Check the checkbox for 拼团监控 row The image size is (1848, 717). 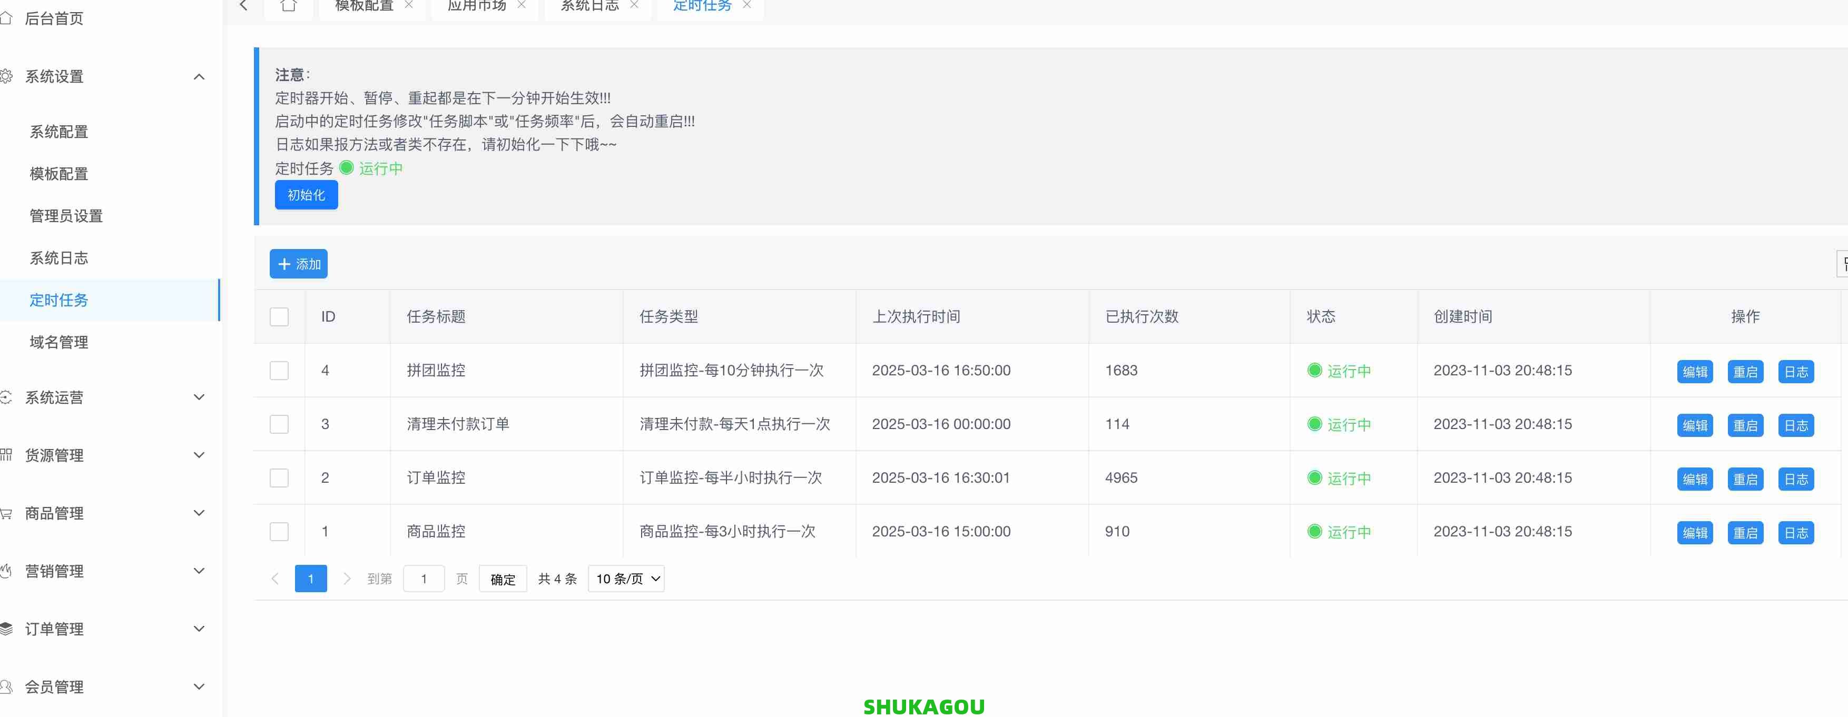[x=279, y=371]
